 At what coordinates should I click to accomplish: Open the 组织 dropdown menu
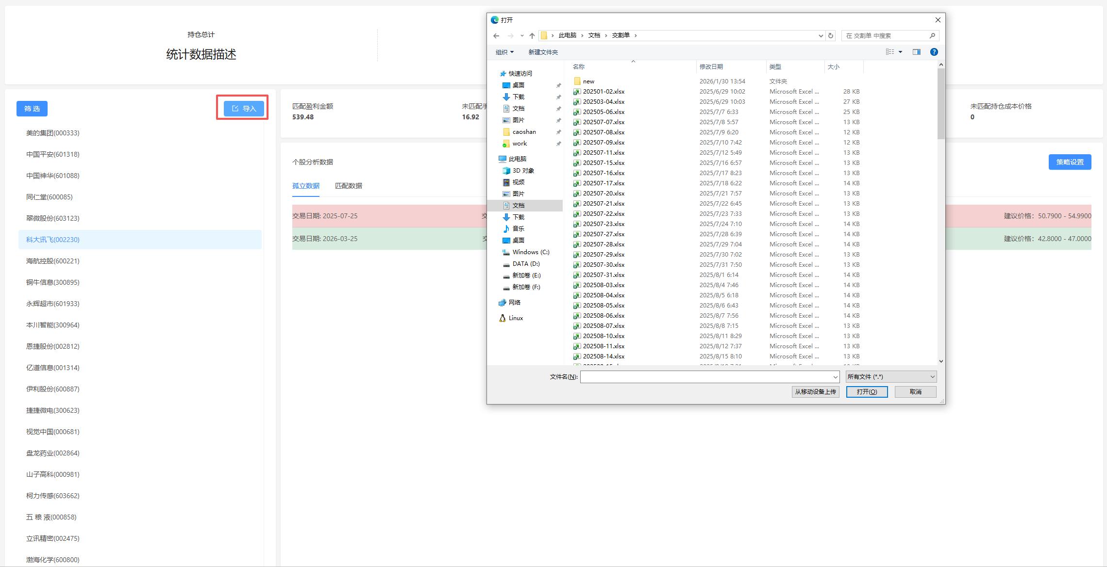tap(504, 52)
